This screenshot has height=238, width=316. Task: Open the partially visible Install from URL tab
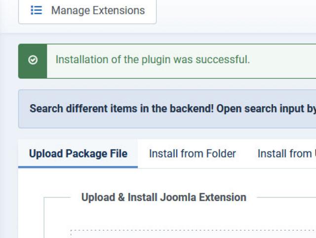(286, 154)
